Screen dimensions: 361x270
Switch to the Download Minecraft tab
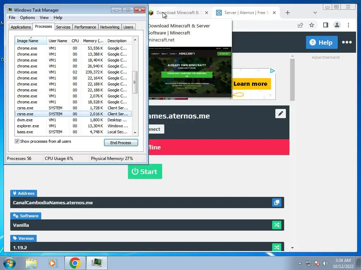pyautogui.click(x=178, y=13)
